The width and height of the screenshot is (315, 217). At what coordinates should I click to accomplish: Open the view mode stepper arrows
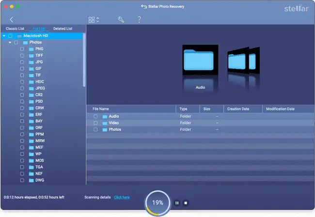click(98, 20)
